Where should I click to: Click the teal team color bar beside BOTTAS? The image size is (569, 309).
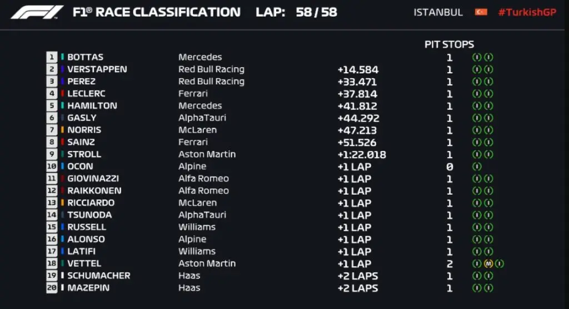pos(63,57)
